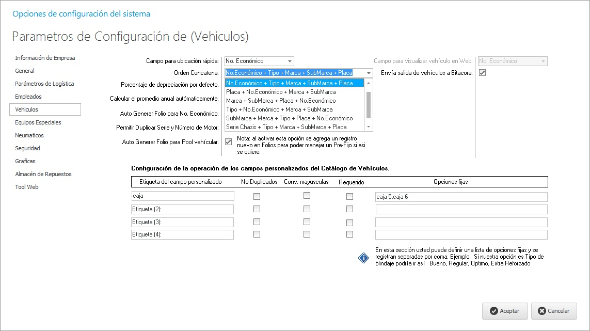Click the Cancelar button
590x331 pixels.
[554, 311]
